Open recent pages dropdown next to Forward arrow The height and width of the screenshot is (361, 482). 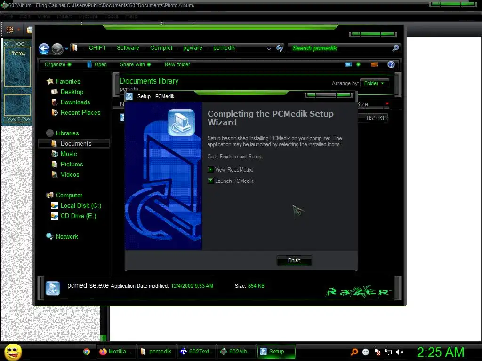66,48
